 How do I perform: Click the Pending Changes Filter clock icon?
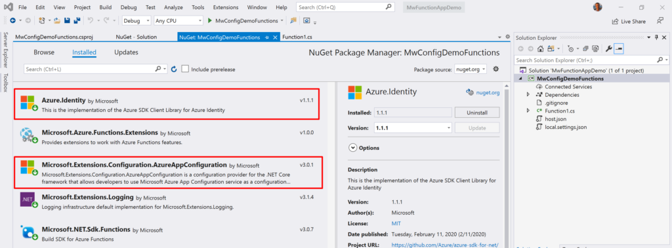570,48
